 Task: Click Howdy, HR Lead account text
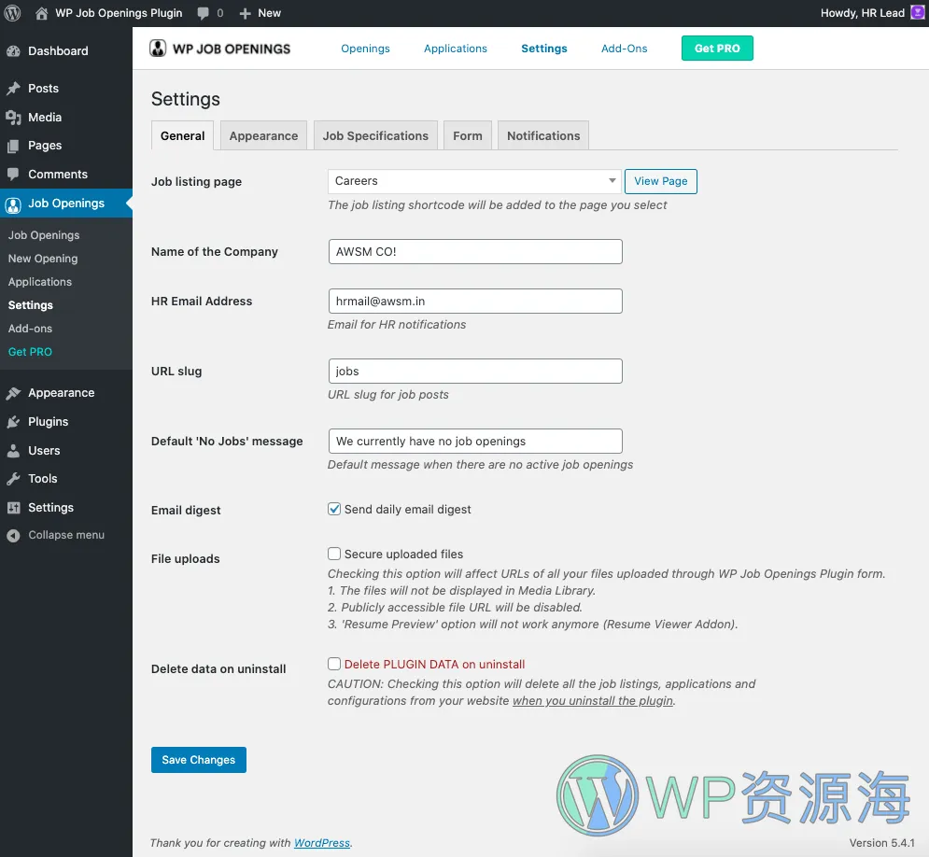coord(862,13)
